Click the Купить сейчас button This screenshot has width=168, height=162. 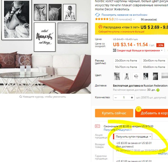tap(114, 113)
